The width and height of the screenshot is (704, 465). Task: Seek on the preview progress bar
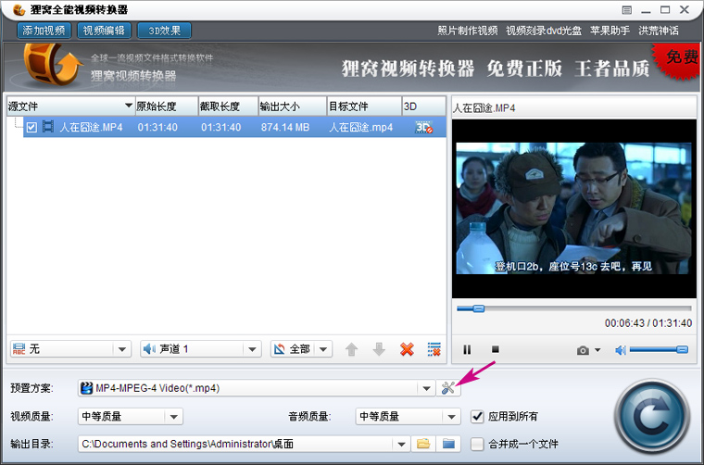click(574, 308)
